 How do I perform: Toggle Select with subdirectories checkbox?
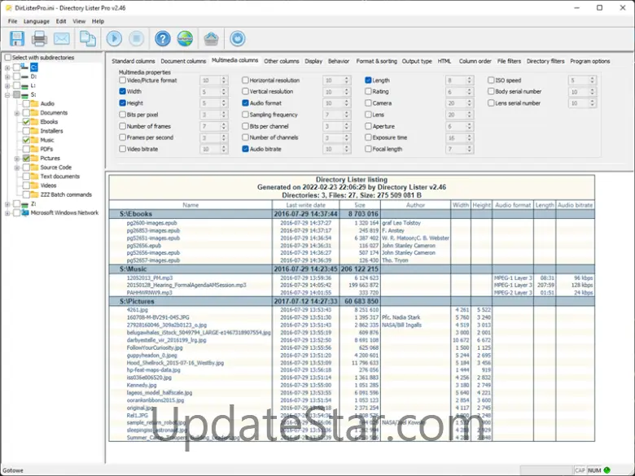pyautogui.click(x=7, y=58)
